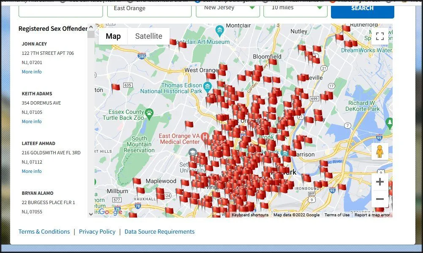Click Richard W. DeKorte Park tree icon
Screen dimensions: 423x253
390,122
